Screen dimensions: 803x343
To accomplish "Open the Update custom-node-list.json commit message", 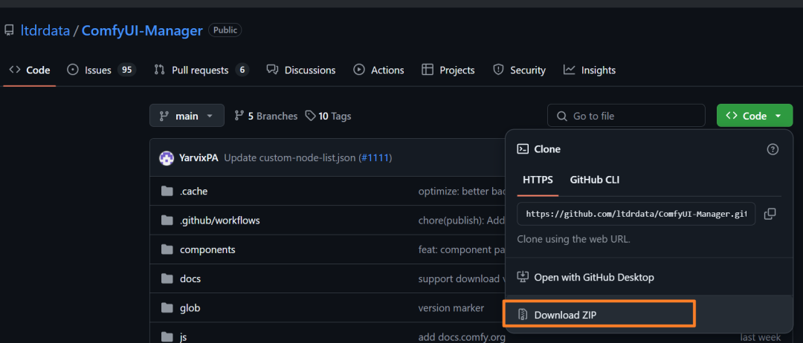I will [x=290, y=158].
